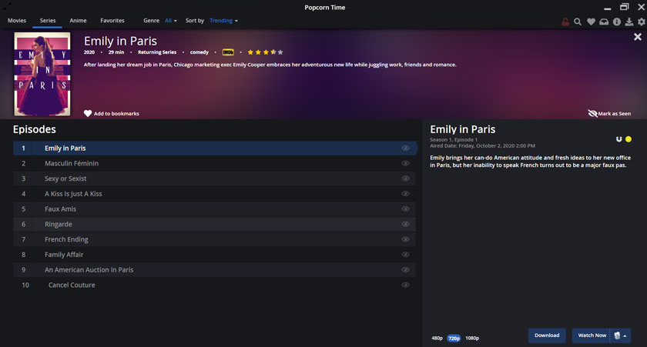The width and height of the screenshot is (647, 347).
Task: Select episode 6 Ringarde
Action: [x=215, y=224]
